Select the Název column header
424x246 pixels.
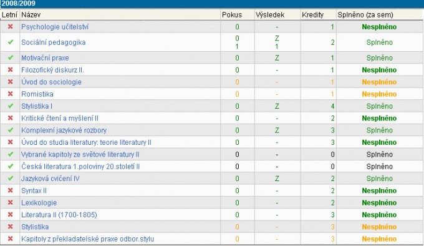(x=31, y=14)
